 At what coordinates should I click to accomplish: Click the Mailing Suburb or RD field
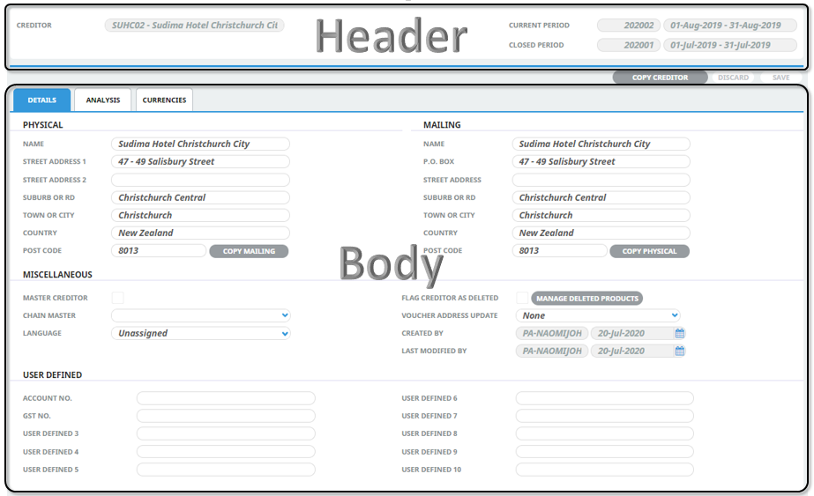coord(601,197)
